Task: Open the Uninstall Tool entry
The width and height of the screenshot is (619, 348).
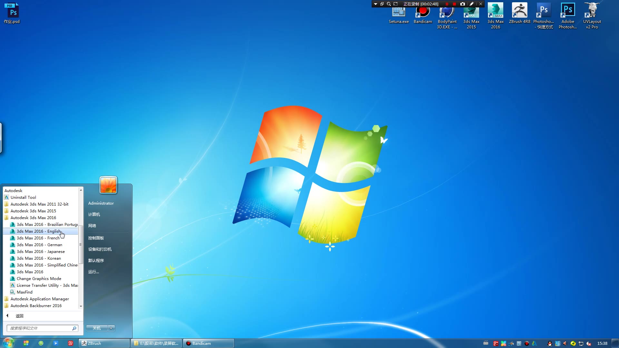Action: click(41, 197)
